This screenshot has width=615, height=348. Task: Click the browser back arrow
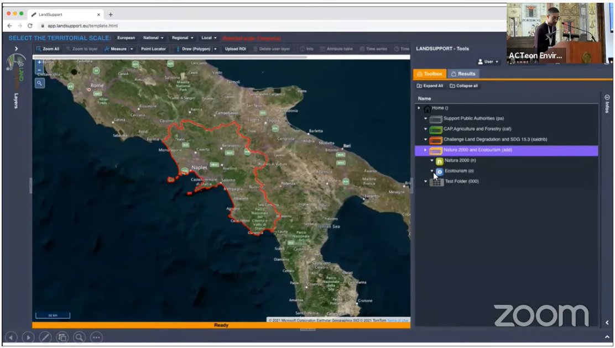pyautogui.click(x=10, y=25)
